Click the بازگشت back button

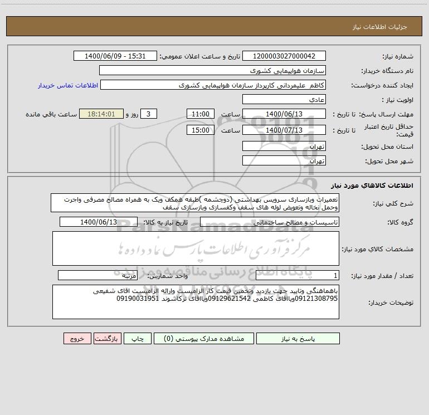107,338
